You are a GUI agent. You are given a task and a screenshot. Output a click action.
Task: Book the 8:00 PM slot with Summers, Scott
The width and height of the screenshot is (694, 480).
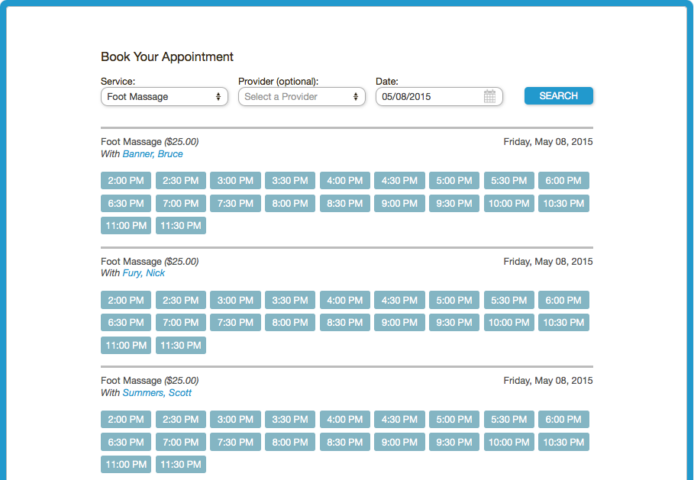point(289,442)
